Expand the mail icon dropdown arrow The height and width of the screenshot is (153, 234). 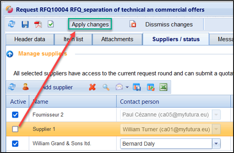click(127, 87)
